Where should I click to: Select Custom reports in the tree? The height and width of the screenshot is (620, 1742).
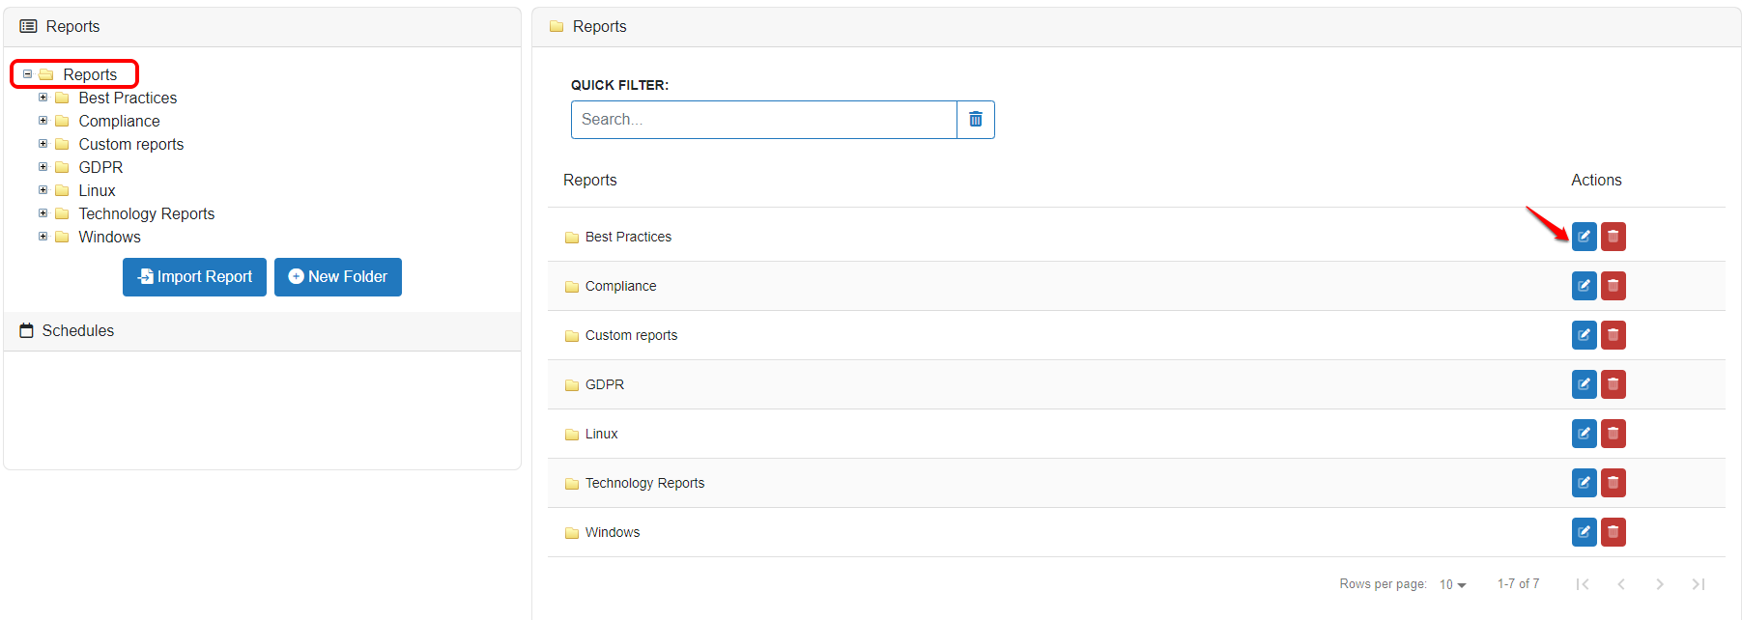coord(130,144)
